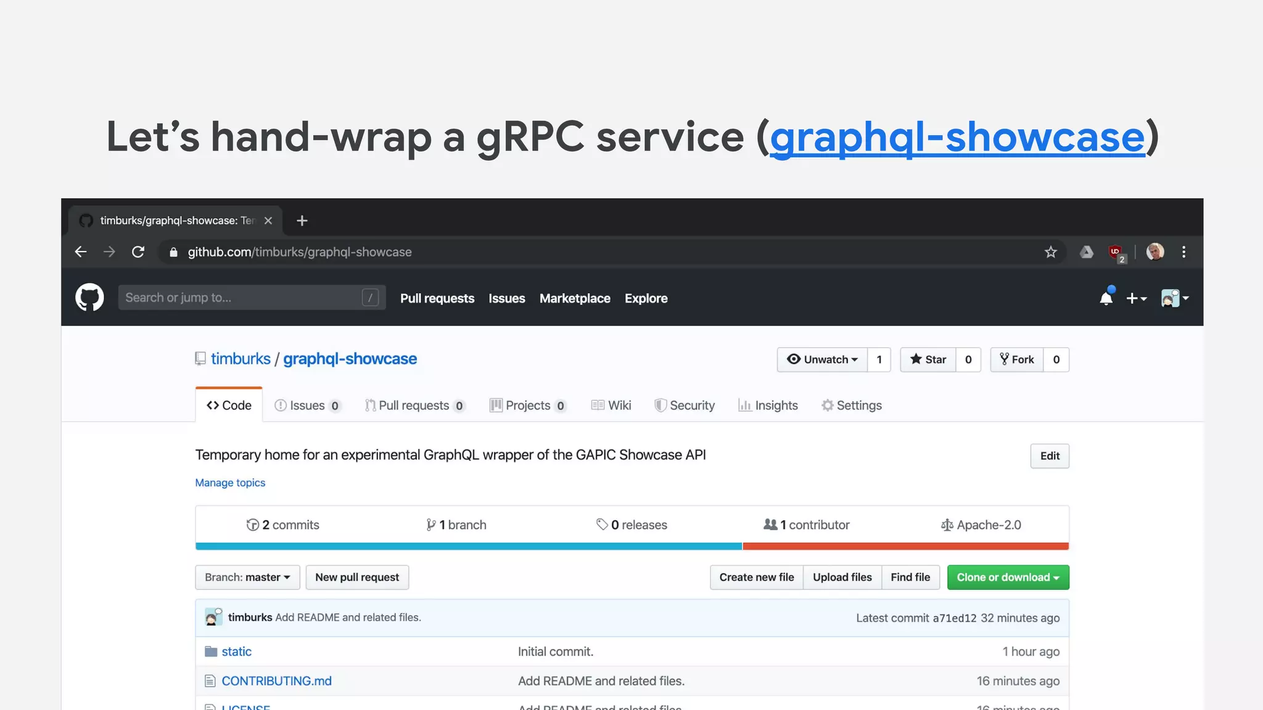
Task: Click the stargazers count 0
Action: (968, 359)
